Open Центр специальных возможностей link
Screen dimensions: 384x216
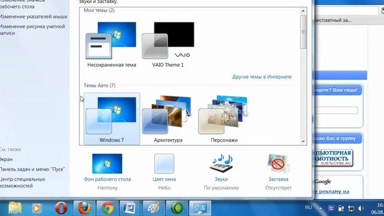(23, 182)
